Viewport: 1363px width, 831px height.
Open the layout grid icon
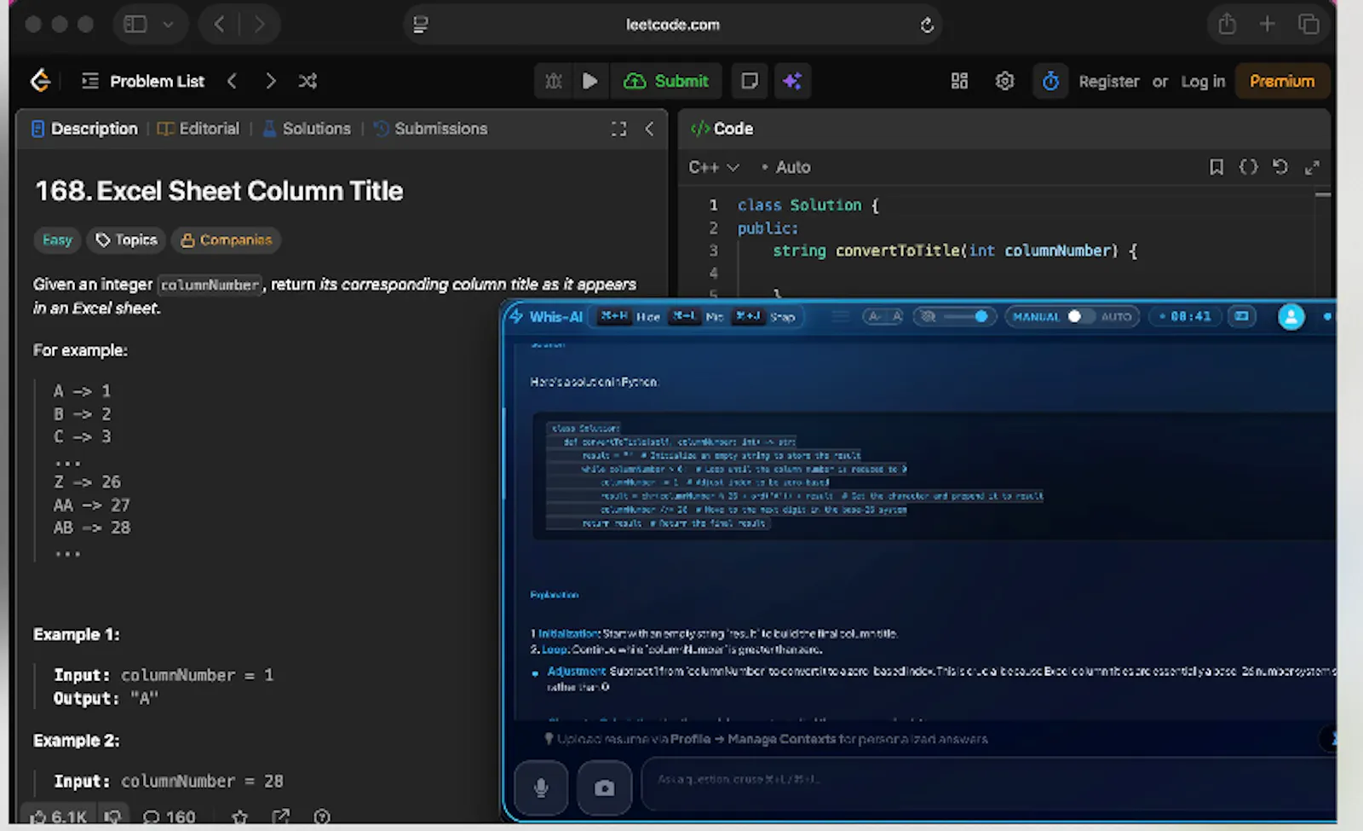click(x=959, y=81)
